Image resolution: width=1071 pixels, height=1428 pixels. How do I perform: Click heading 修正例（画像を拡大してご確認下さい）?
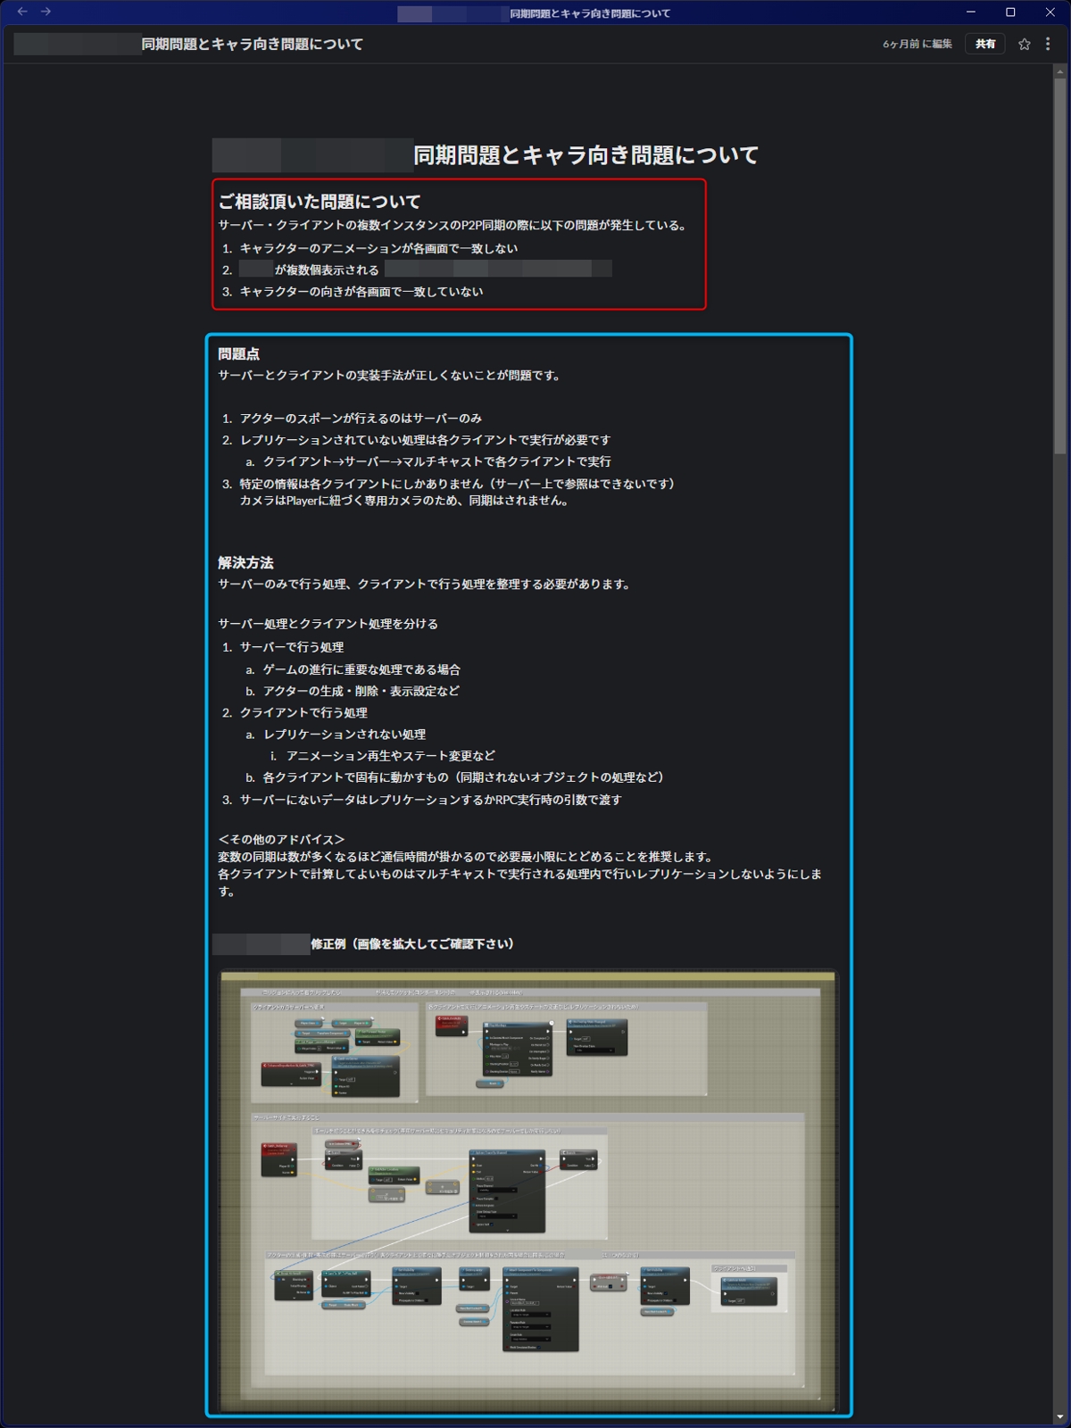(412, 944)
